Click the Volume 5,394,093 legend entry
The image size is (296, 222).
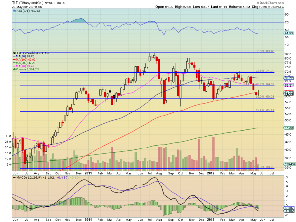pos(27,69)
